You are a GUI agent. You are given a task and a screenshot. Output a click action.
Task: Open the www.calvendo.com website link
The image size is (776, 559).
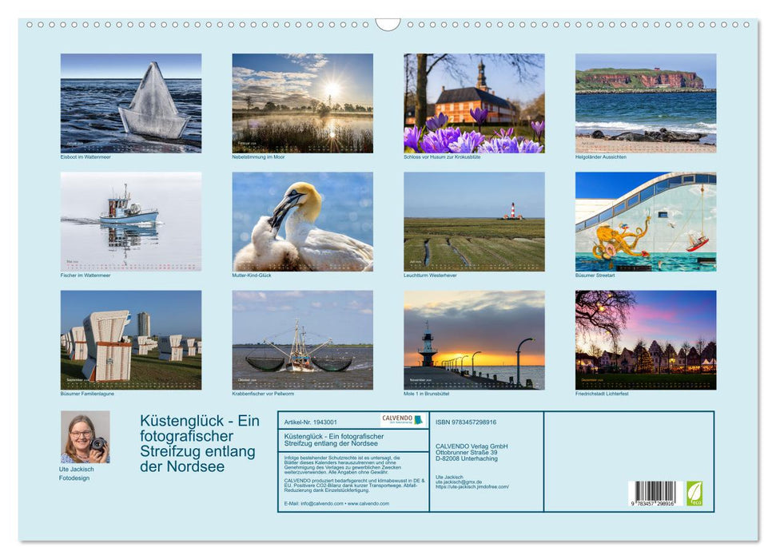(368, 503)
